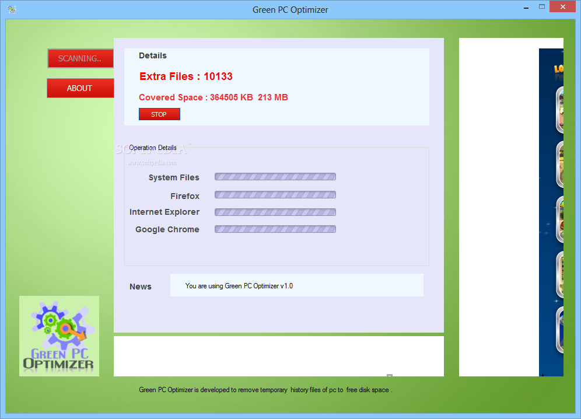Click the Internet Explorer progress bar
This screenshot has width=581, height=419.
[x=275, y=212]
